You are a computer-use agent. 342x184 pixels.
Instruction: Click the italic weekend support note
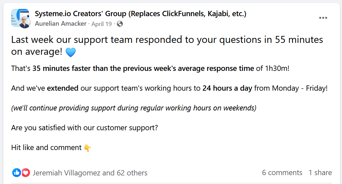pyautogui.click(x=134, y=108)
